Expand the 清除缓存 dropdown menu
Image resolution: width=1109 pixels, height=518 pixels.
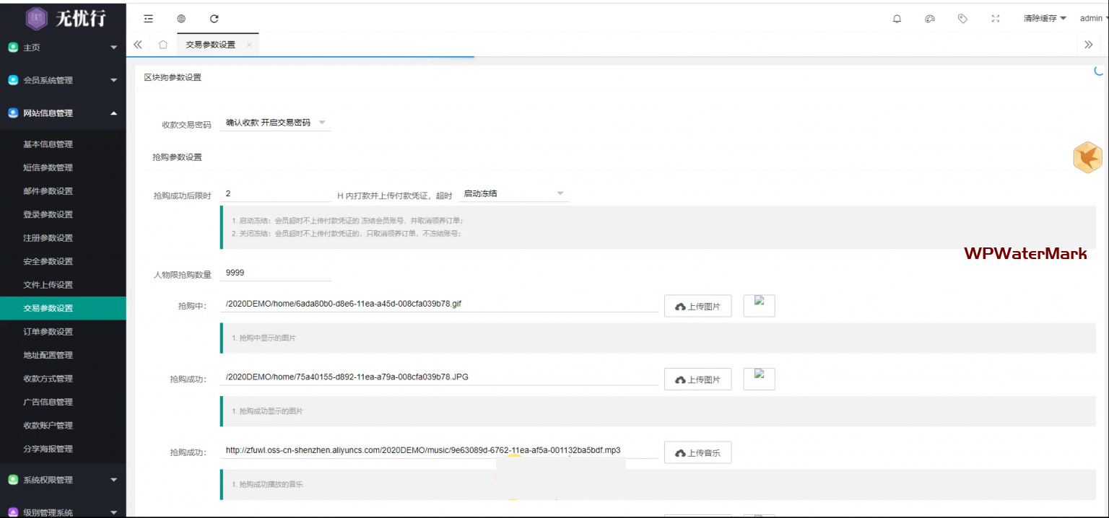pos(1044,19)
